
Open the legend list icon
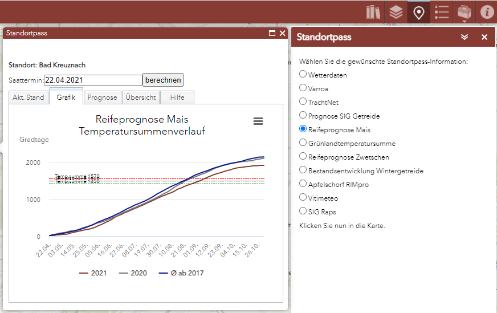(442, 13)
